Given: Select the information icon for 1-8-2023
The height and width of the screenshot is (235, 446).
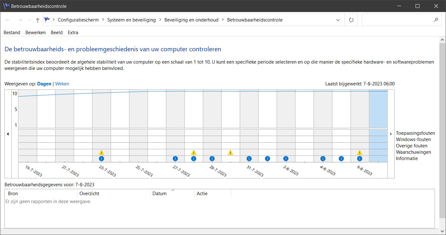Looking at the screenshot, I should click(267, 159).
